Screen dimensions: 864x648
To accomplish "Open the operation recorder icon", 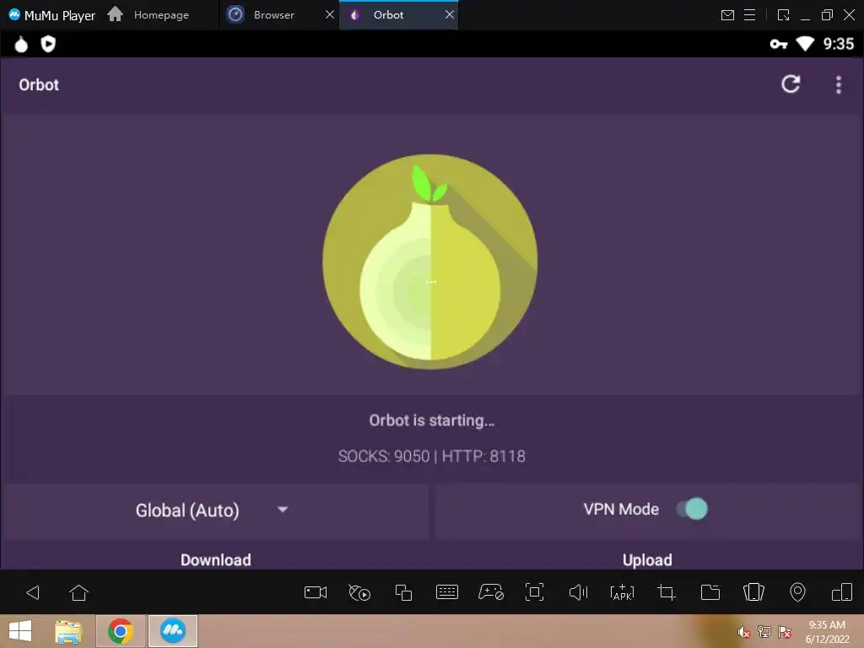I will click(x=359, y=593).
